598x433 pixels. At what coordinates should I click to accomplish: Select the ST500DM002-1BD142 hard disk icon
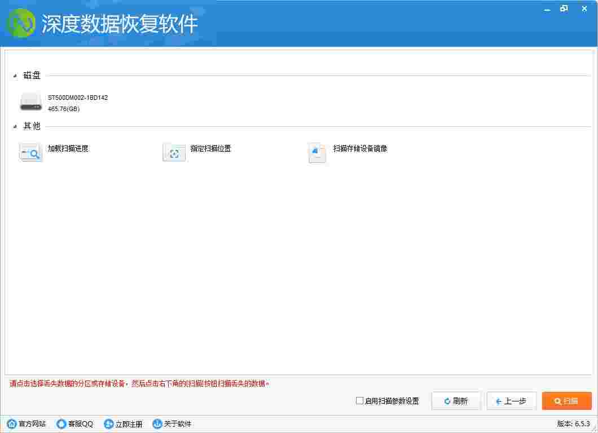30,102
